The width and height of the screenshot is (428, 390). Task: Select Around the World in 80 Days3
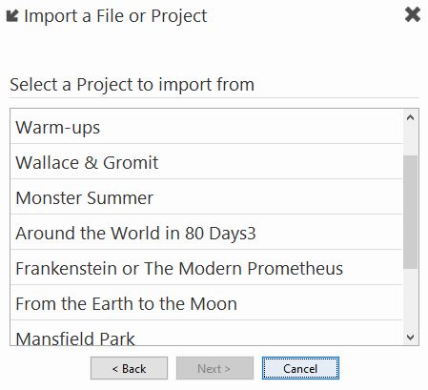(207, 233)
